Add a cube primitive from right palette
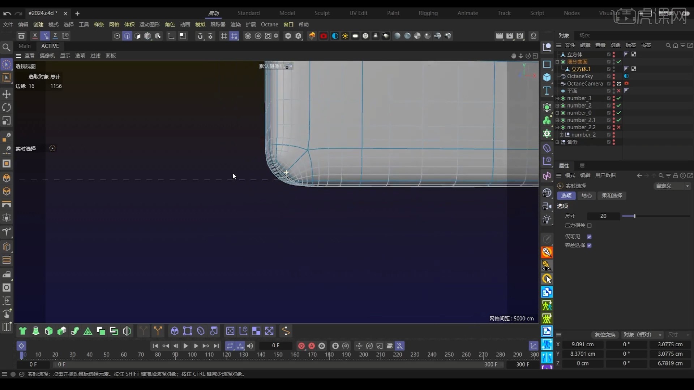 tap(547, 77)
